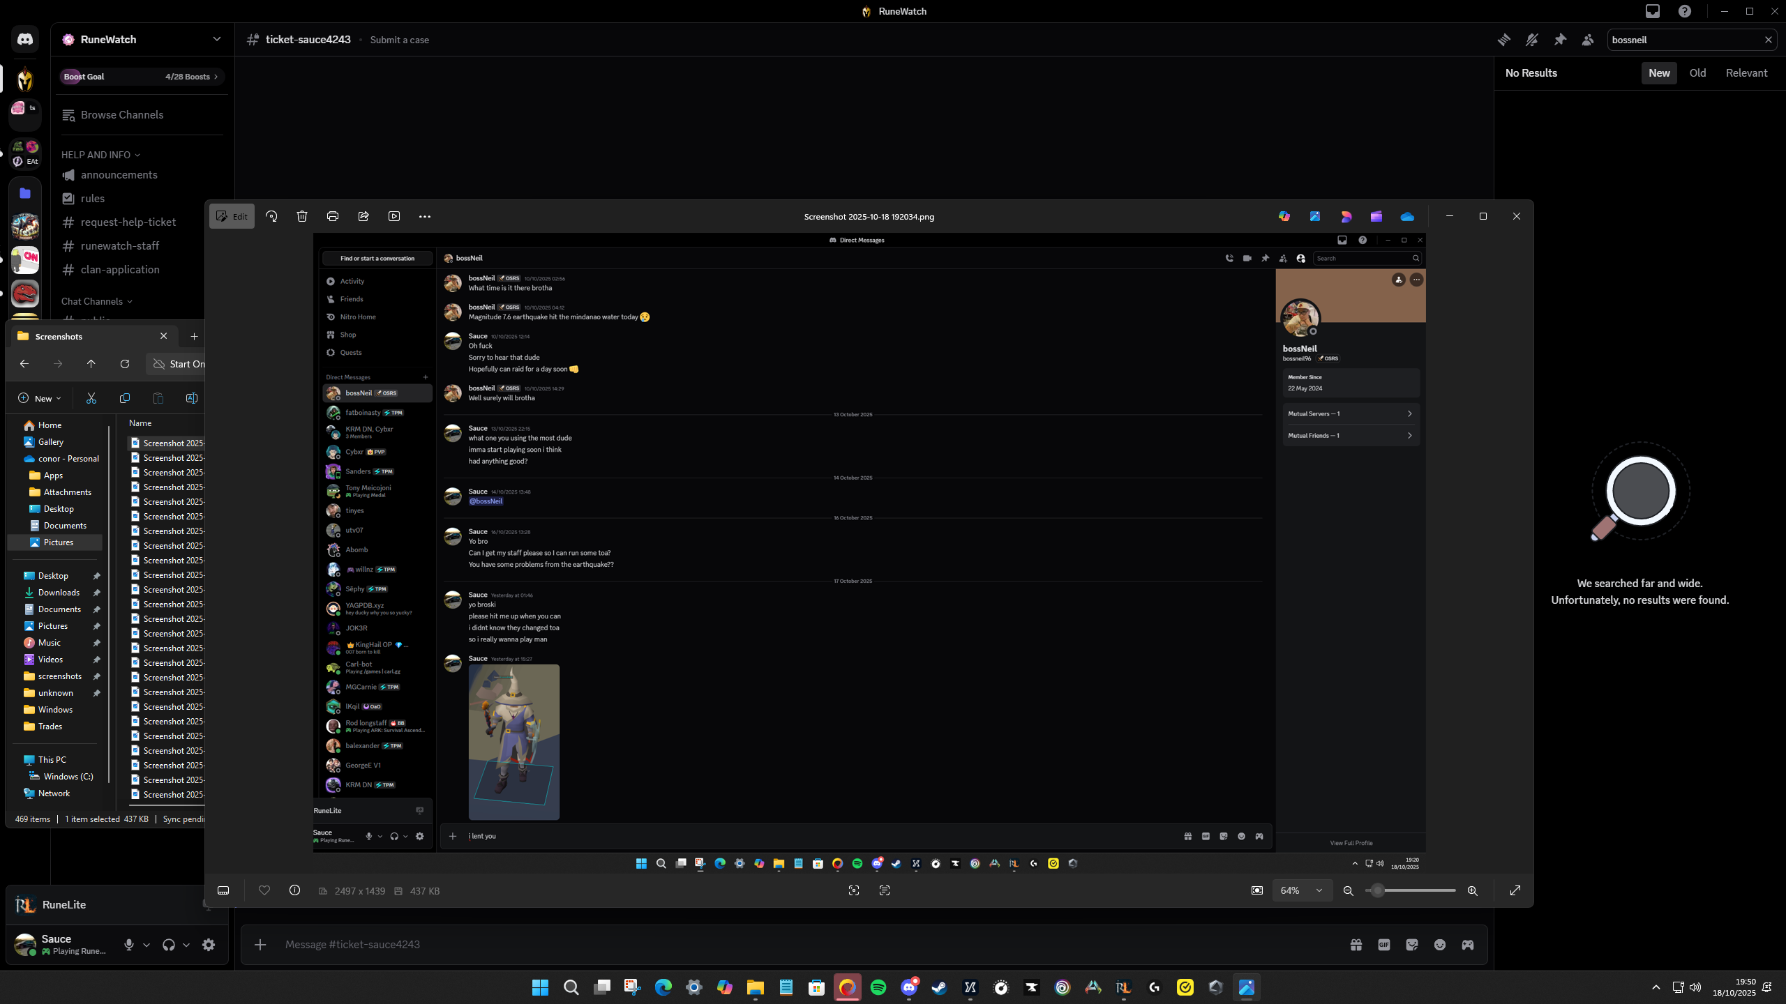
Task: Rotate the image in Photos viewer
Action: click(x=271, y=216)
